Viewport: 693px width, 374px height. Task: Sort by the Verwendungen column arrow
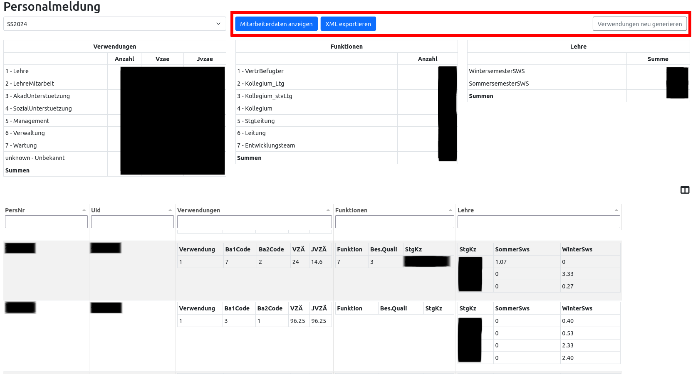(x=328, y=210)
